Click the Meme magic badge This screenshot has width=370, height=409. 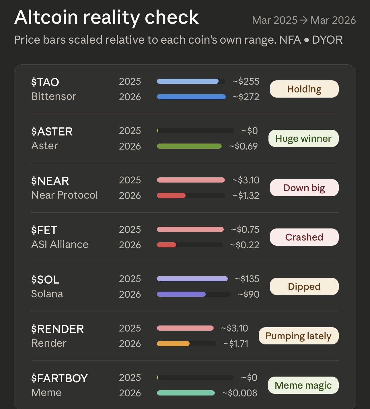point(303,385)
